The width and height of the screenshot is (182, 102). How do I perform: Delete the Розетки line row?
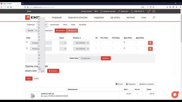(150, 49)
